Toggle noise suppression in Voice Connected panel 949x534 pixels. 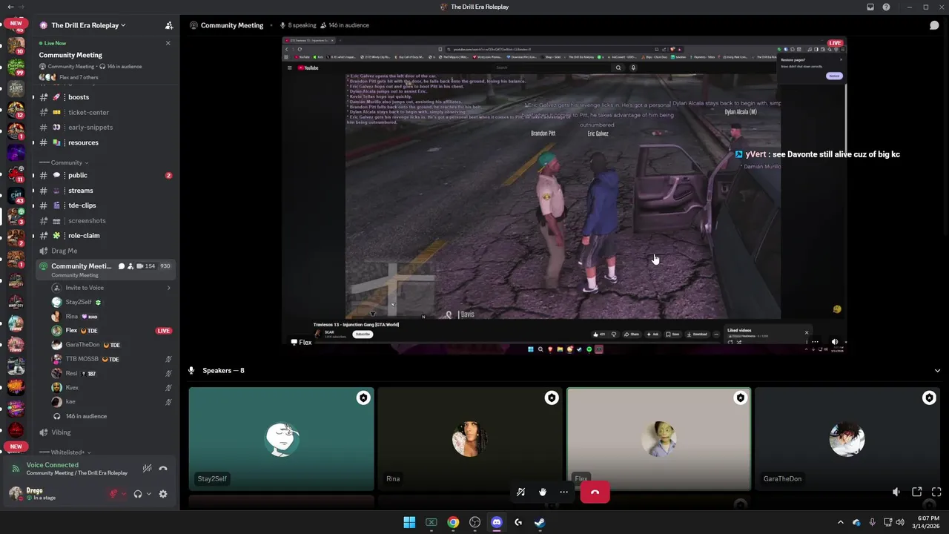(147, 468)
